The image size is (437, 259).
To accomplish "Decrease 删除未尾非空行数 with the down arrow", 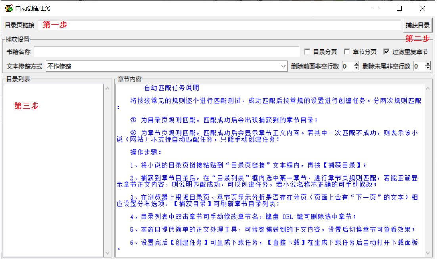I will (x=428, y=69).
